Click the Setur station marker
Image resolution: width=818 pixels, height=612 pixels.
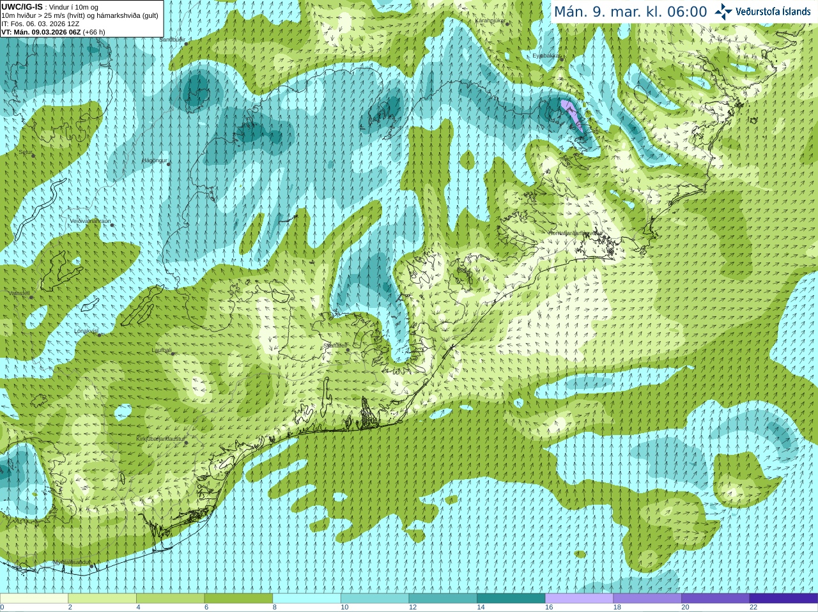pyautogui.click(x=33, y=155)
